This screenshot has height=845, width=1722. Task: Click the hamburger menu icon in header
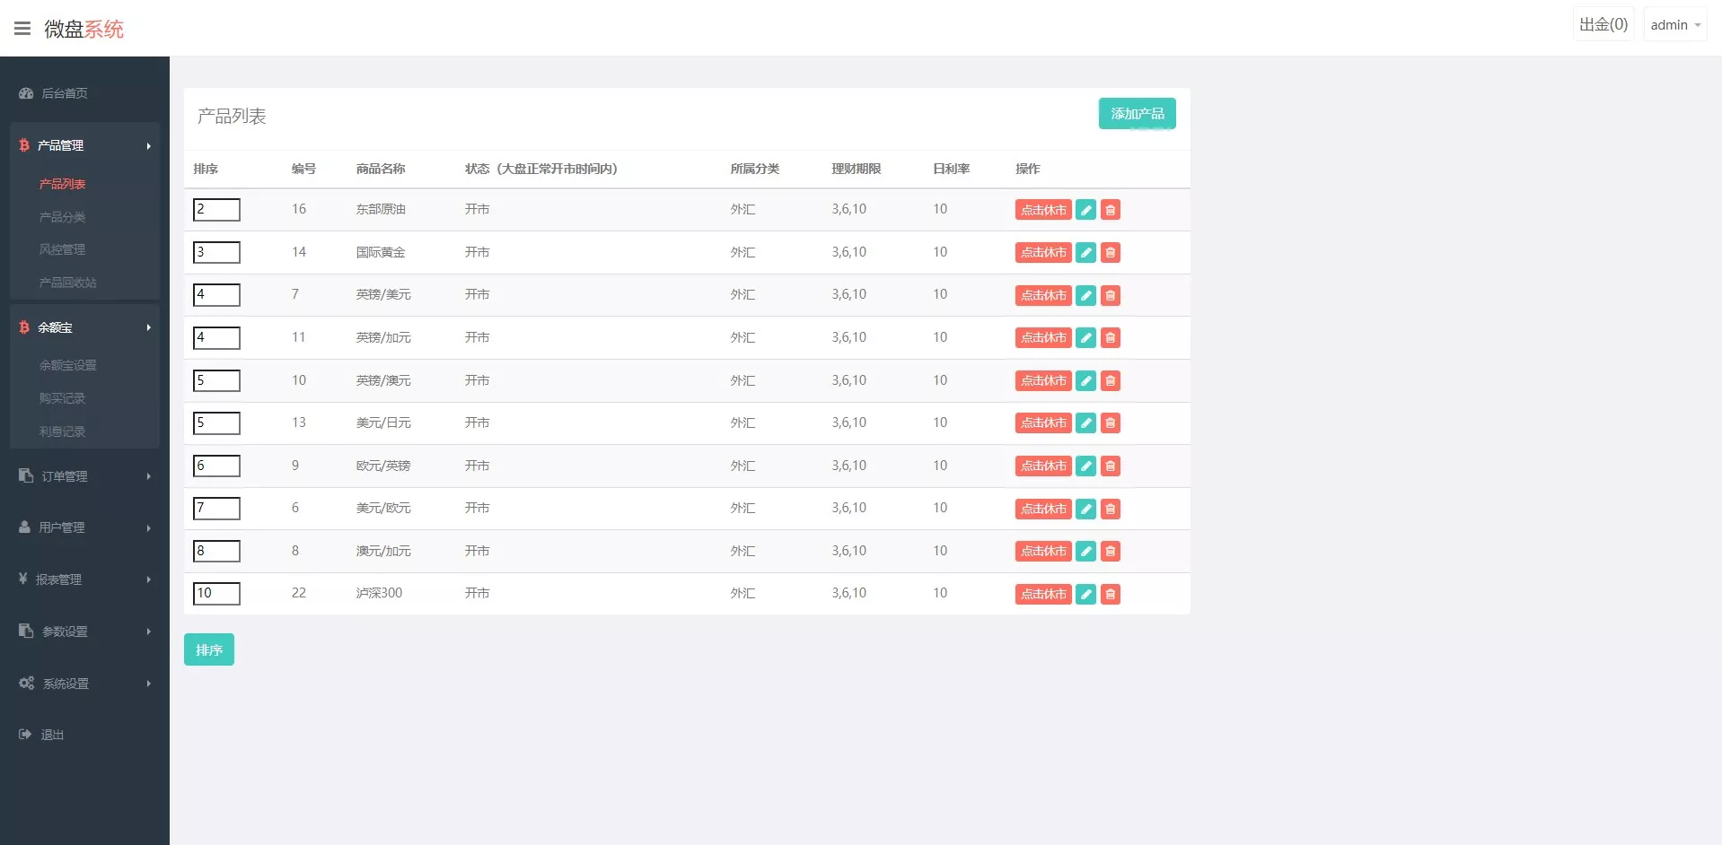(x=22, y=29)
